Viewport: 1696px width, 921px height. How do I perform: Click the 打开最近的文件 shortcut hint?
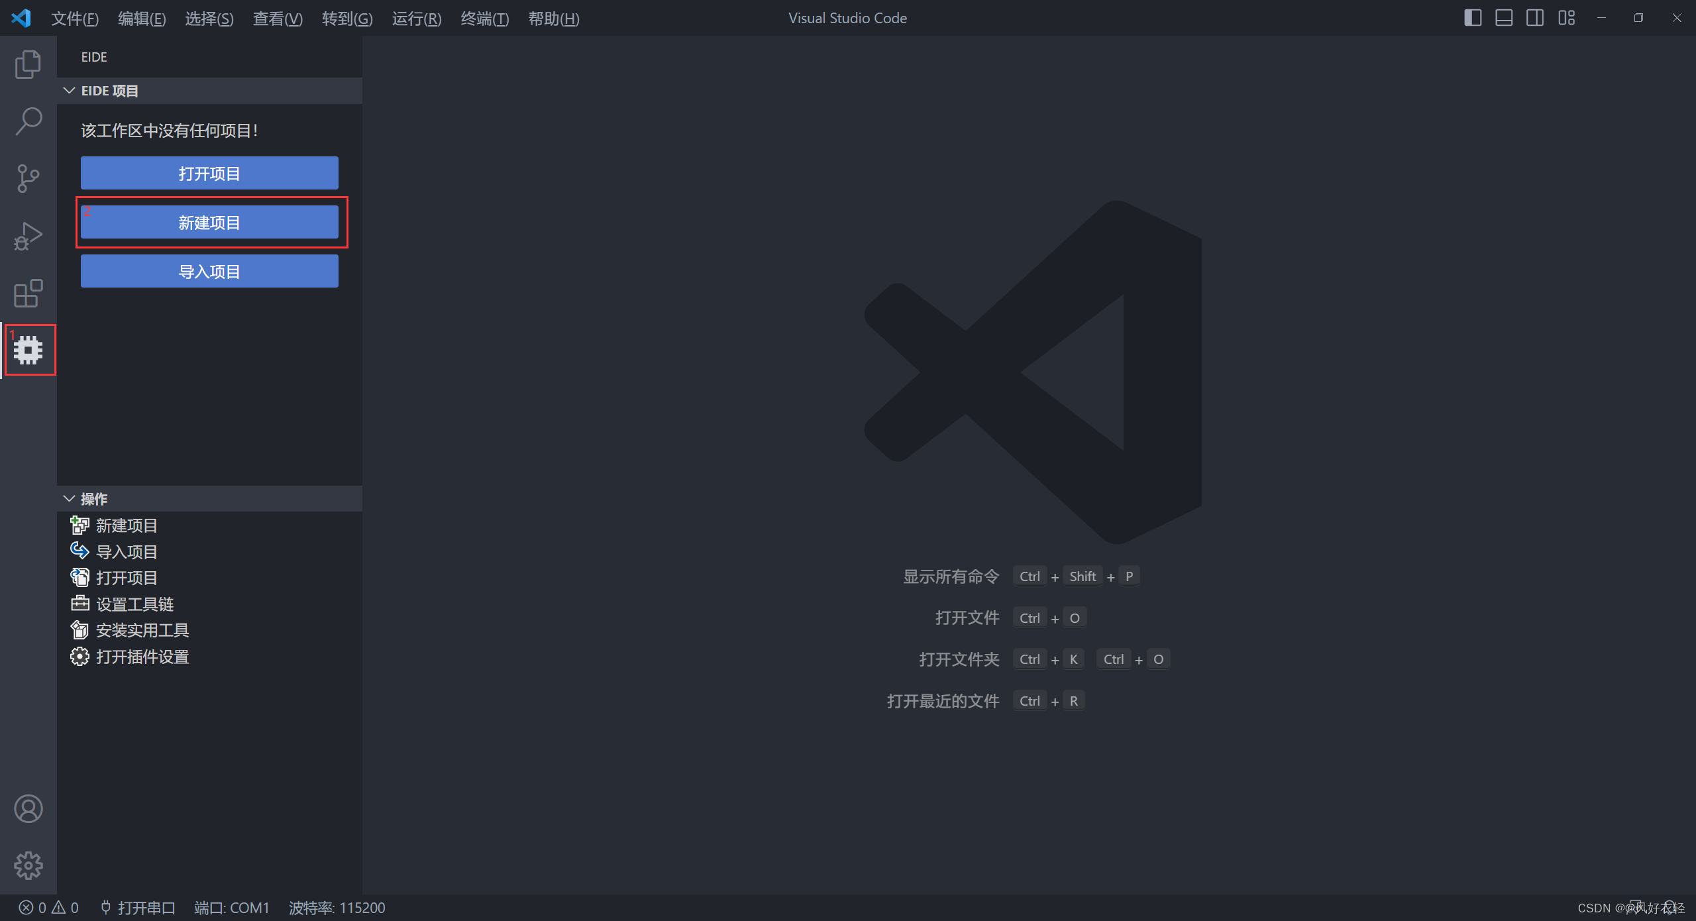click(x=943, y=701)
